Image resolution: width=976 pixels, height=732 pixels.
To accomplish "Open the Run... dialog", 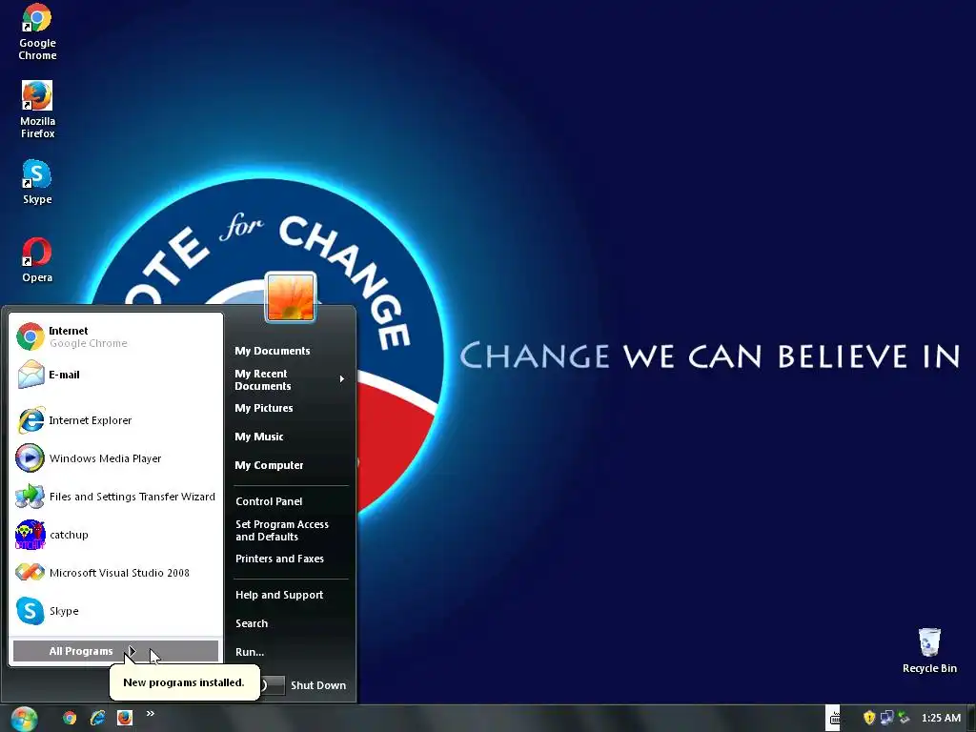I will tap(250, 652).
